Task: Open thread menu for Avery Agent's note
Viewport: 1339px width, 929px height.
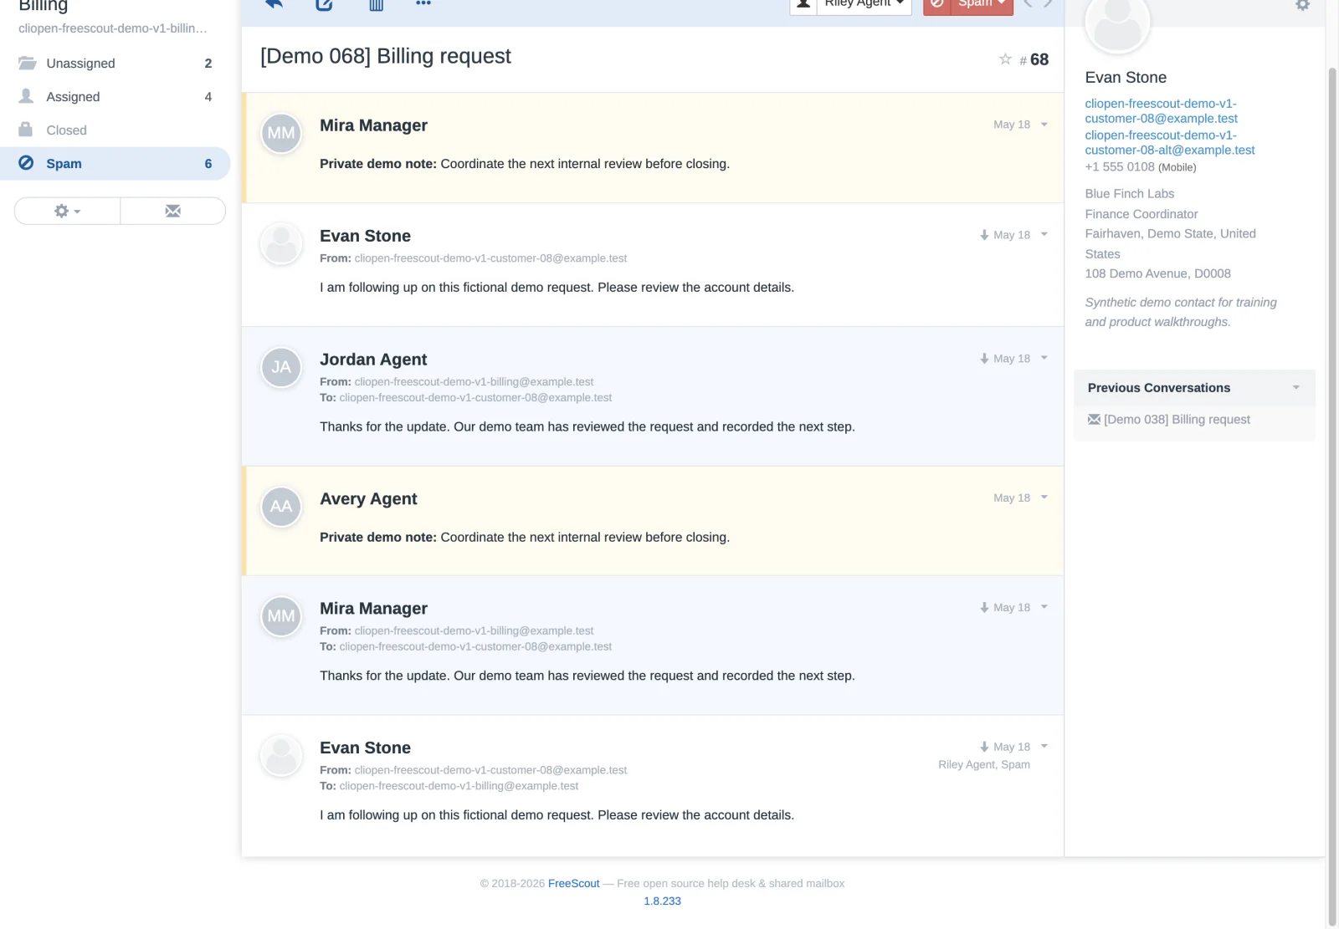Action: click(x=1044, y=498)
